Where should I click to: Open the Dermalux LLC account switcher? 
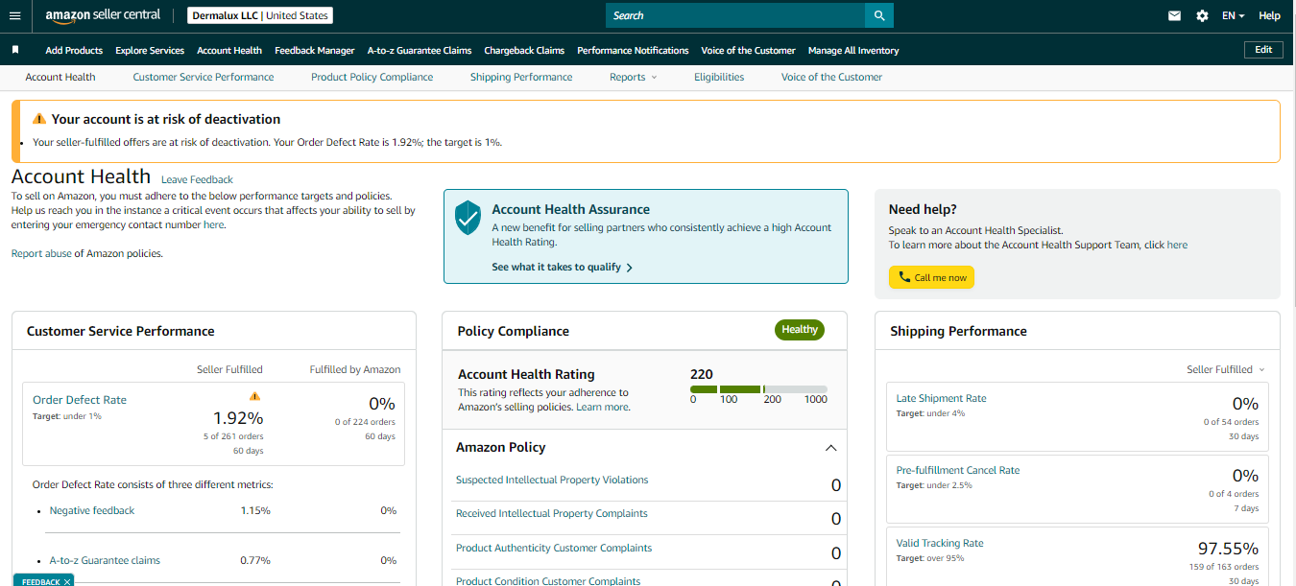click(260, 15)
